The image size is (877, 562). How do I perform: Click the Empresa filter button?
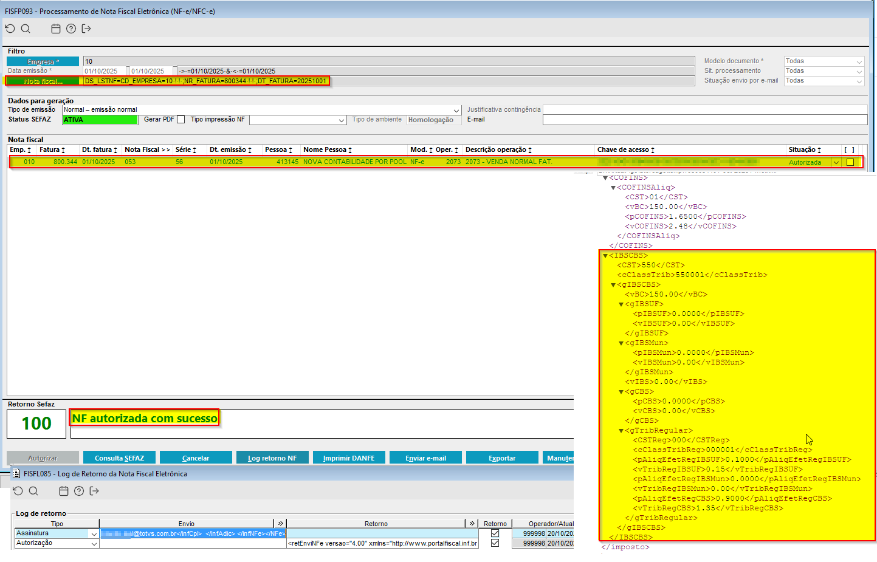(x=43, y=61)
